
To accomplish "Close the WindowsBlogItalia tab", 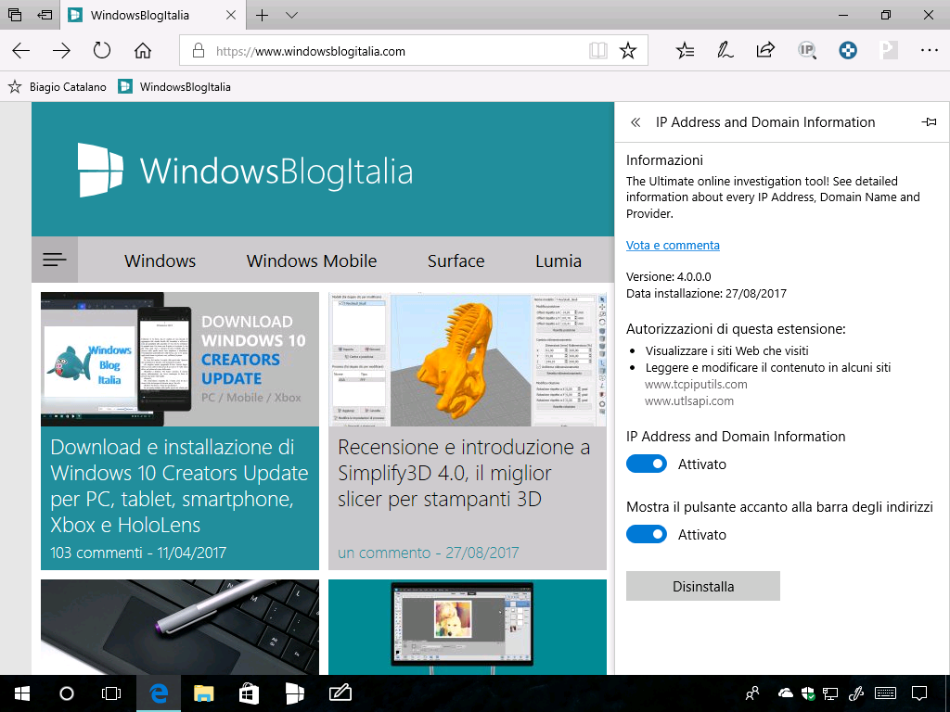I will point(231,15).
